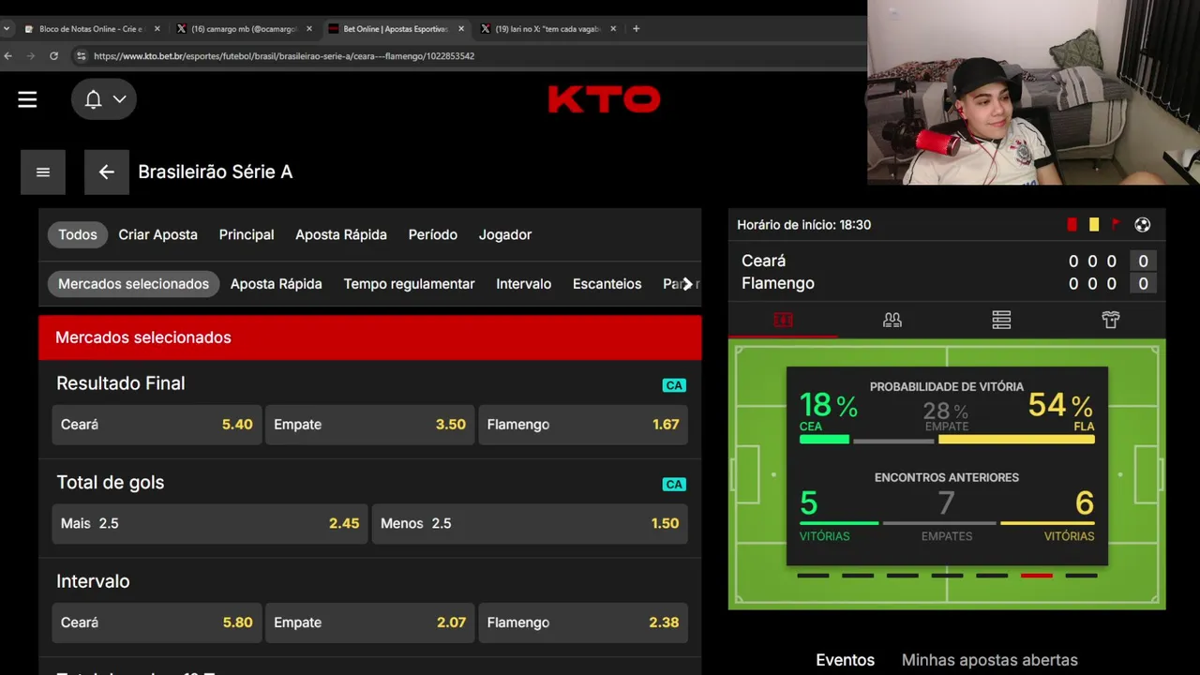Click the corner flag icon in scoreboard

(1116, 225)
